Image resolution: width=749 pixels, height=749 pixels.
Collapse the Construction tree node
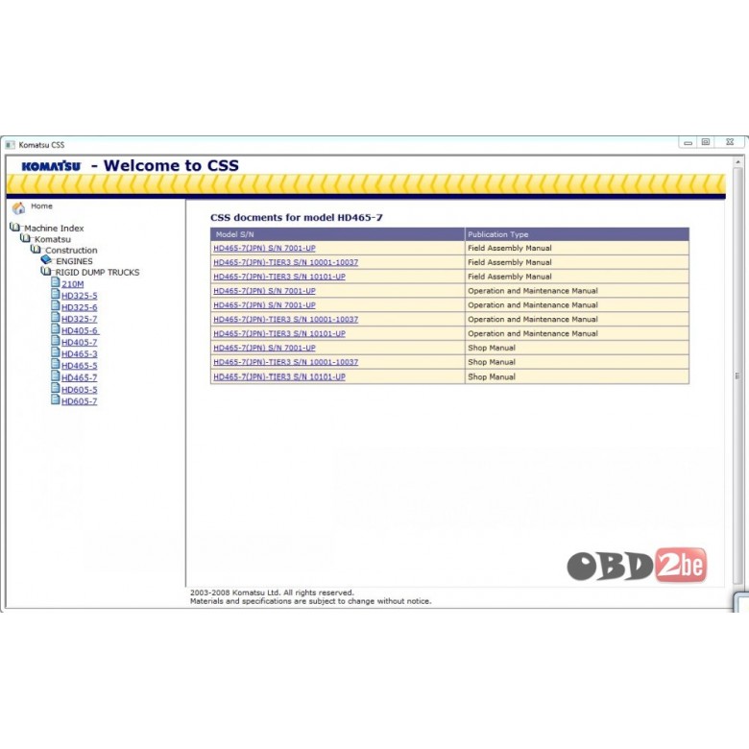click(71, 251)
